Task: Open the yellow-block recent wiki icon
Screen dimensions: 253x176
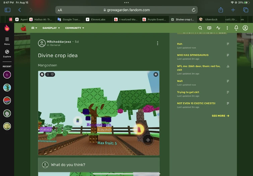Action: pos(7,126)
